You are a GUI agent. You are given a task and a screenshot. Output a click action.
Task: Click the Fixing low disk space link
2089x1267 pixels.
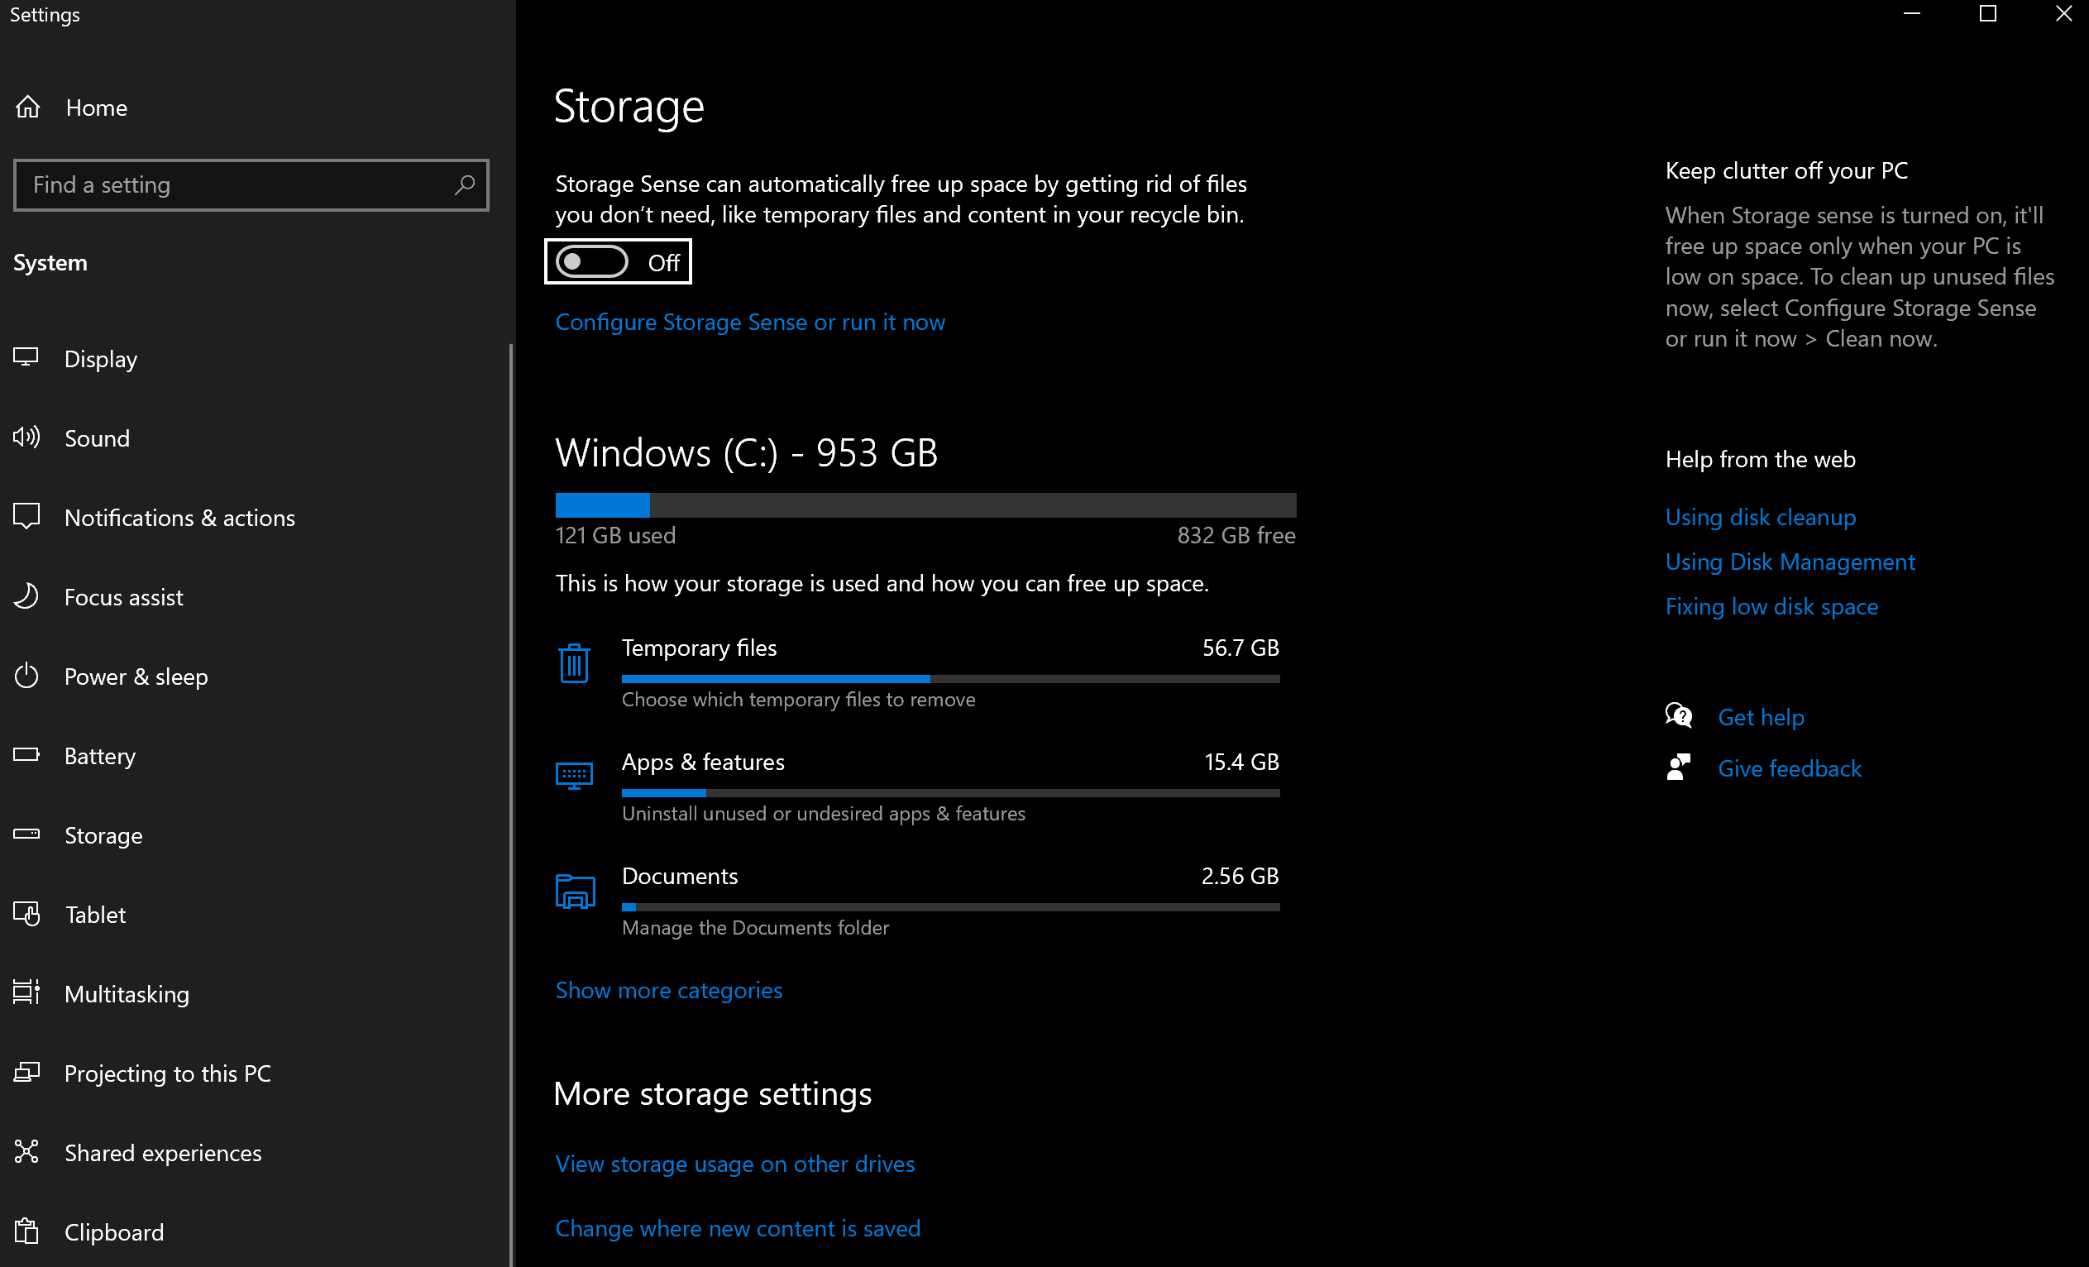1771,605
